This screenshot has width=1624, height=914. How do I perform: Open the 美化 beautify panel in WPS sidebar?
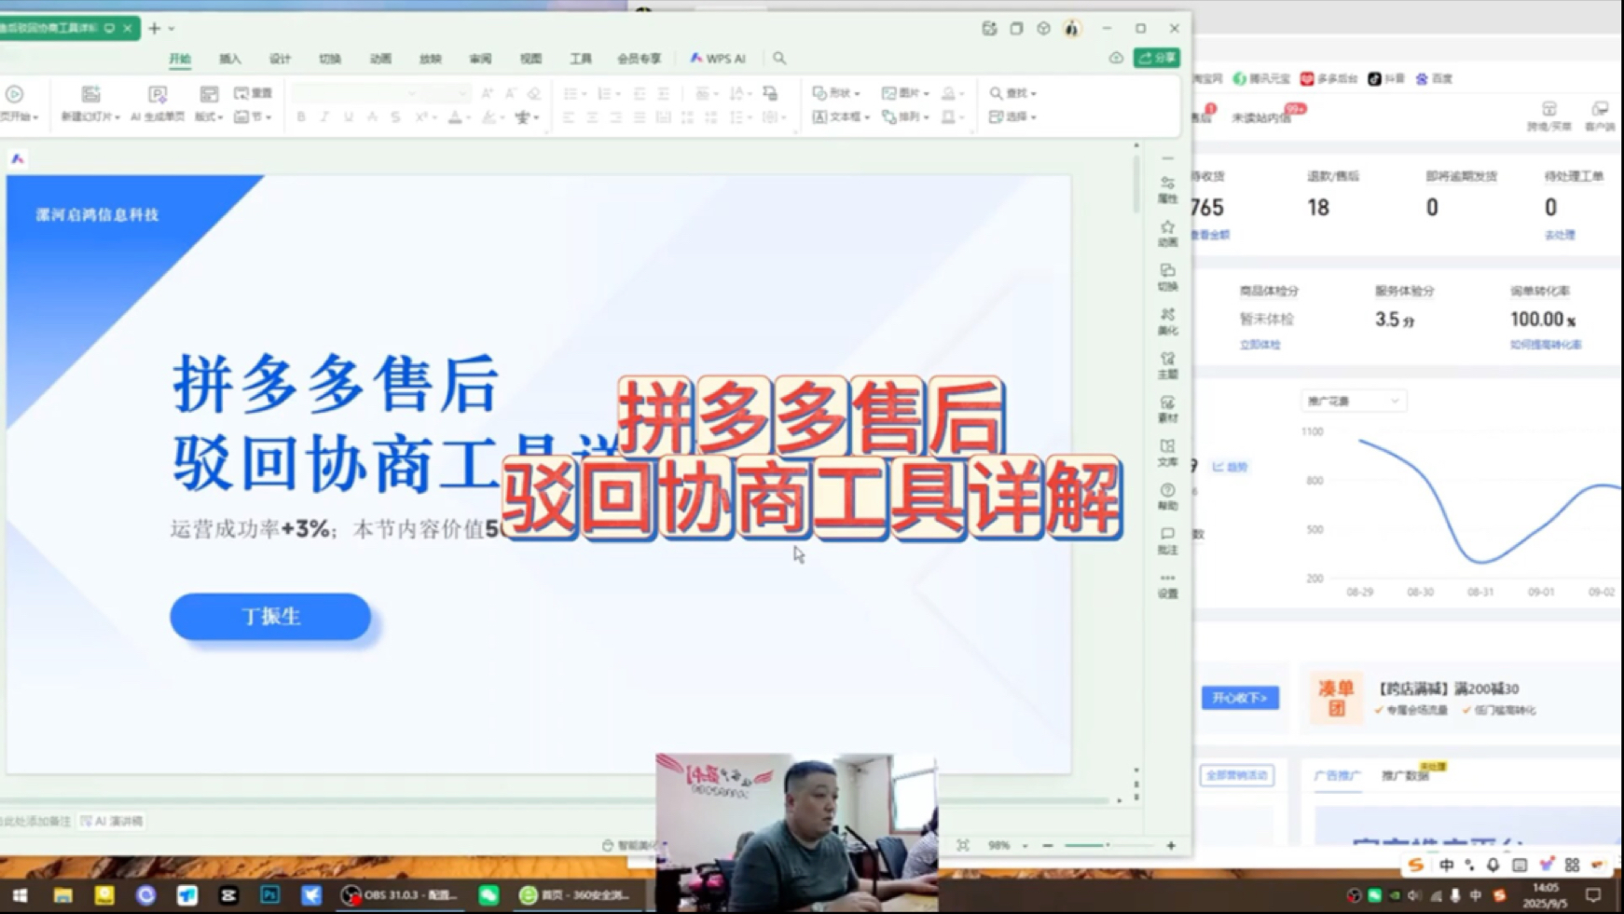pyautogui.click(x=1167, y=321)
